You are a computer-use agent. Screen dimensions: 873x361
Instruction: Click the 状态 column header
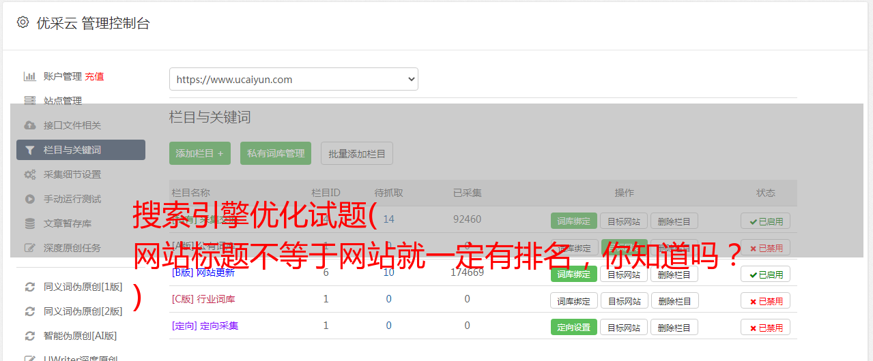765,193
